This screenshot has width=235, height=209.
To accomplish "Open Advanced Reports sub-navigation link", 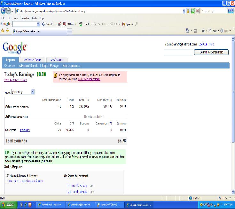I will click(28, 66).
